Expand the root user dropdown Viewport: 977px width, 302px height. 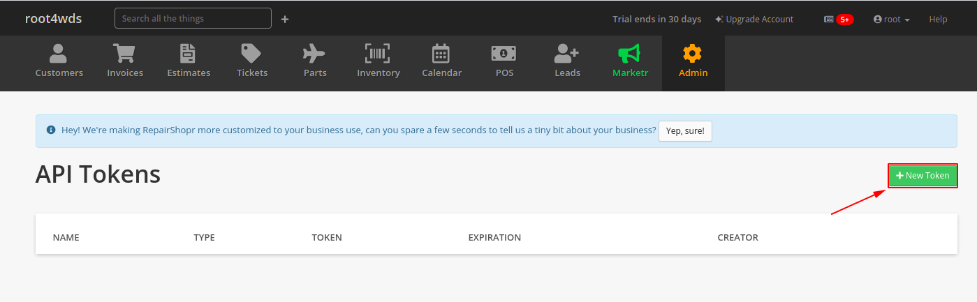tap(892, 20)
